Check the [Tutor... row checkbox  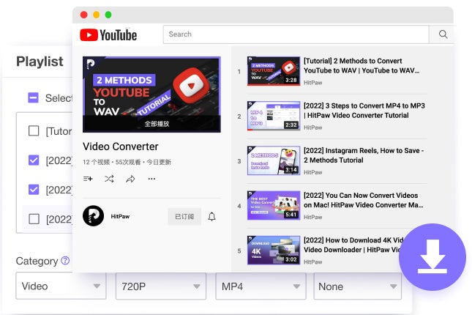point(34,131)
